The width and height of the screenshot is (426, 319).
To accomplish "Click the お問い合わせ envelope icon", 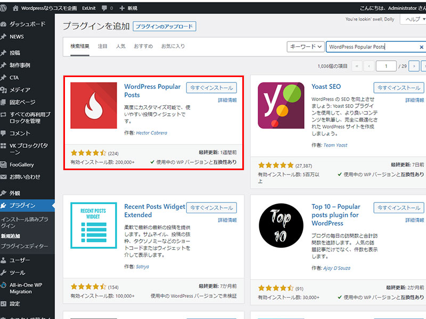I will click(x=3, y=177).
